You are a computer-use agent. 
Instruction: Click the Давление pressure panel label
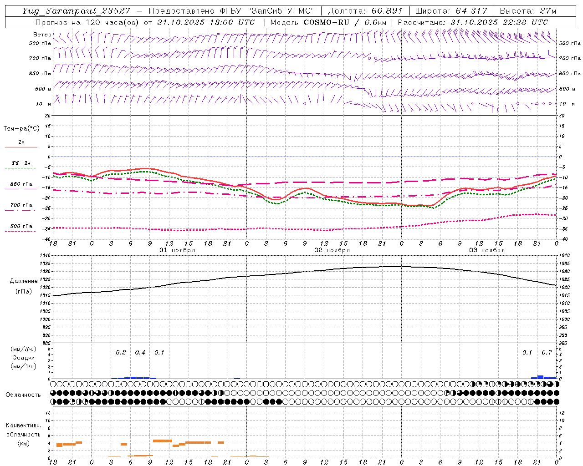pyautogui.click(x=23, y=281)
